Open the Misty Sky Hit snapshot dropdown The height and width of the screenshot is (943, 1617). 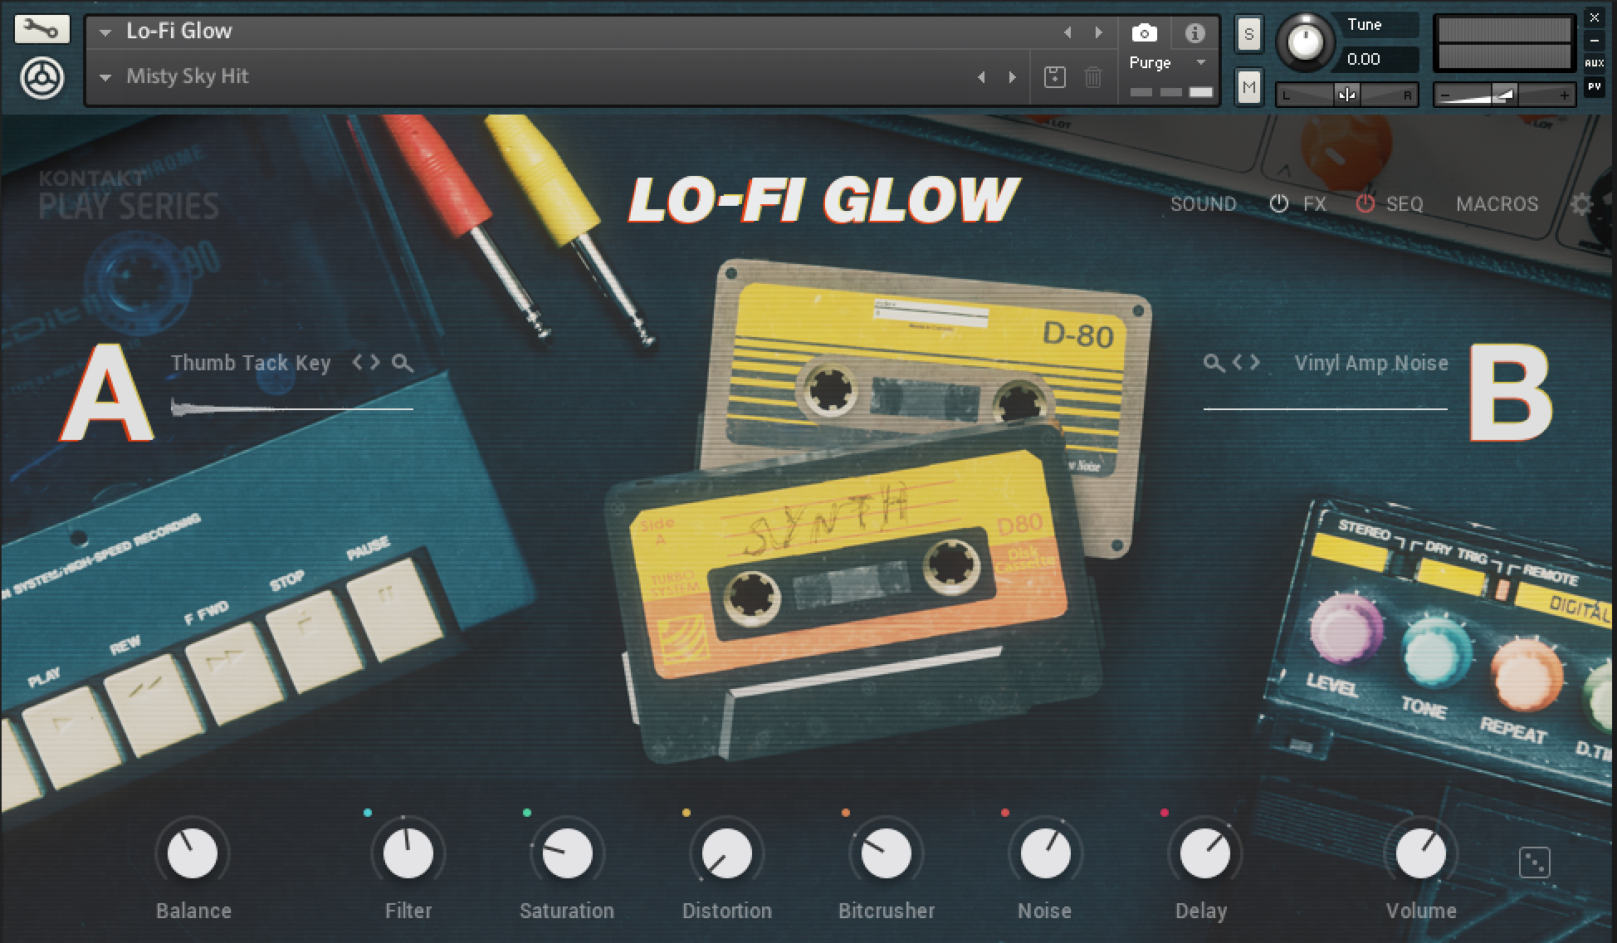coord(105,76)
